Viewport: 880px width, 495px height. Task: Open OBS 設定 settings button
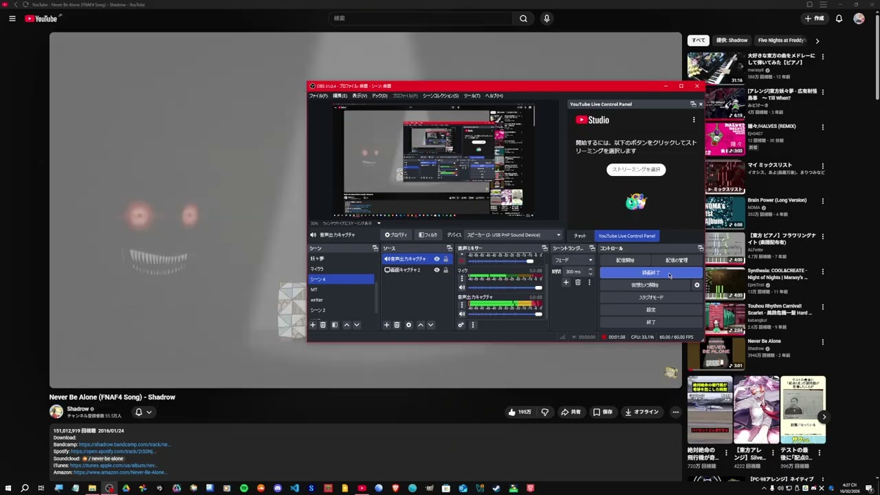point(651,310)
